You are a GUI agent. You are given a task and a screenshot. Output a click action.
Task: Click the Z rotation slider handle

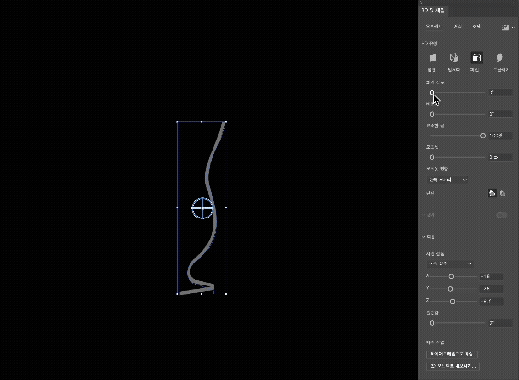(x=452, y=301)
